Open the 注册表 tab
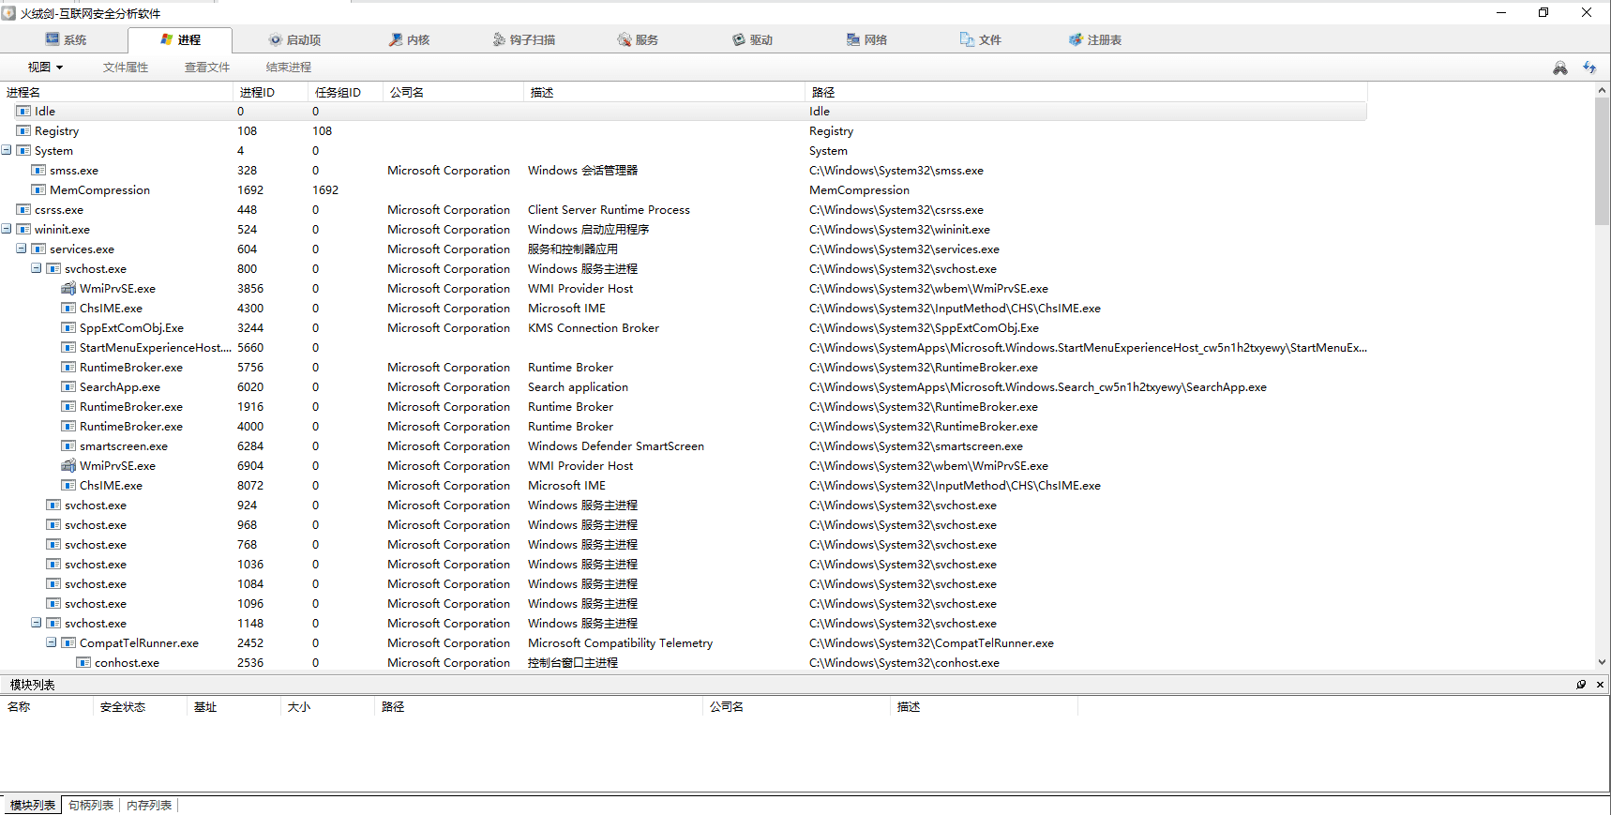This screenshot has height=815, width=1611. [x=1095, y=39]
